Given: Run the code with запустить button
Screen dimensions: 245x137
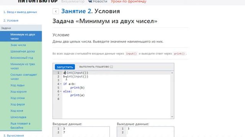Looking at the screenshot, I should (65, 67).
